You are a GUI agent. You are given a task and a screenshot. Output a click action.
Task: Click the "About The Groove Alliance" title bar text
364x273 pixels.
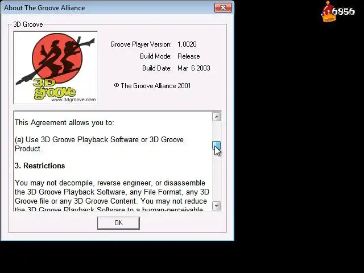coord(44,8)
